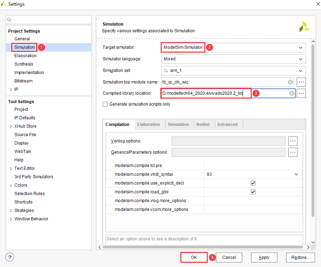Click the left arrow of horizontal scrollbar
Image resolution: width=321 pixels, height=267 pixels.
click(99, 247)
